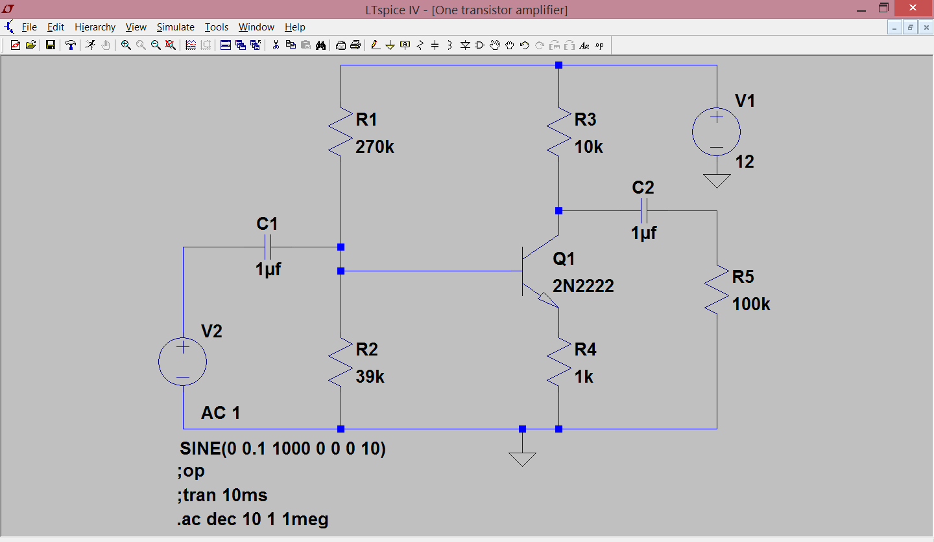
Task: Click the C1 capacitor label
Action: (x=267, y=224)
